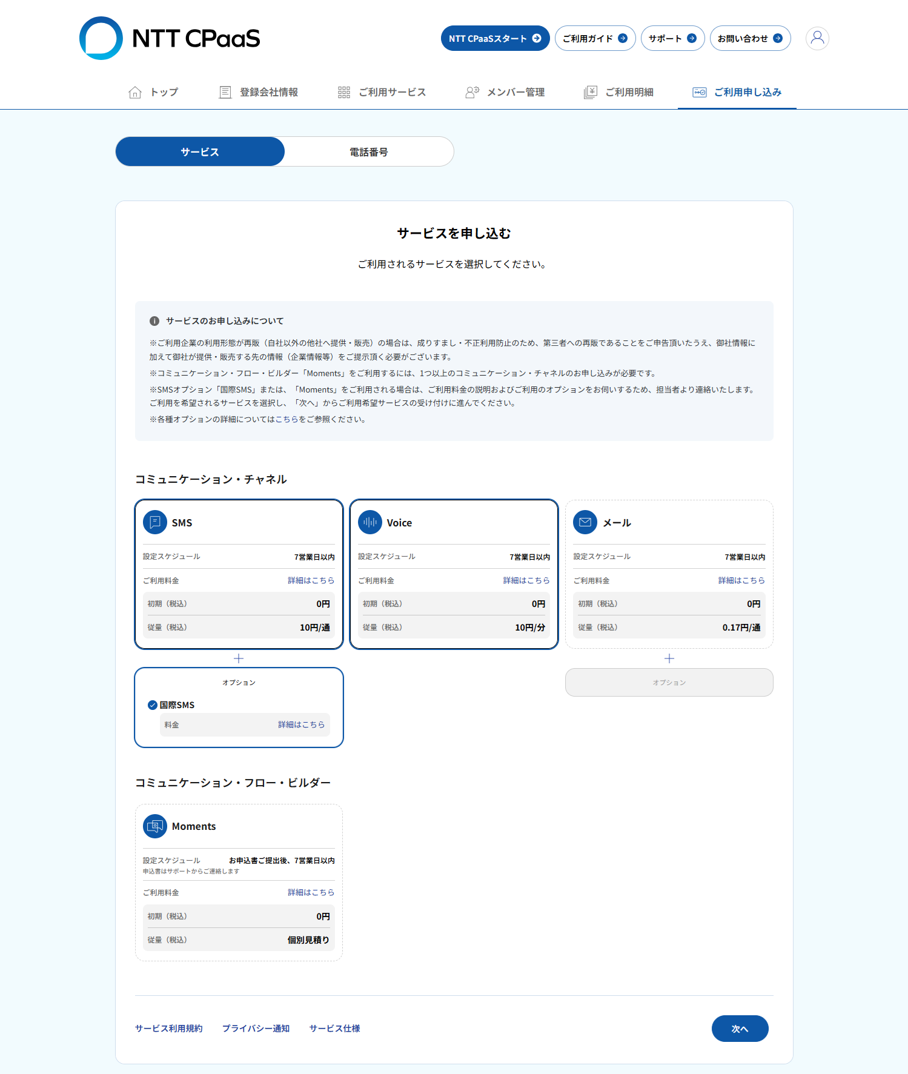Click the arrow icon in お問い合わせ button
The height and width of the screenshot is (1074, 908).
[x=778, y=38]
